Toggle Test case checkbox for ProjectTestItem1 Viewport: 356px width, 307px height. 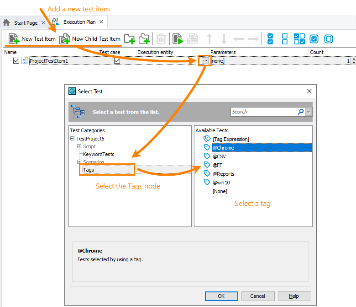tap(117, 60)
